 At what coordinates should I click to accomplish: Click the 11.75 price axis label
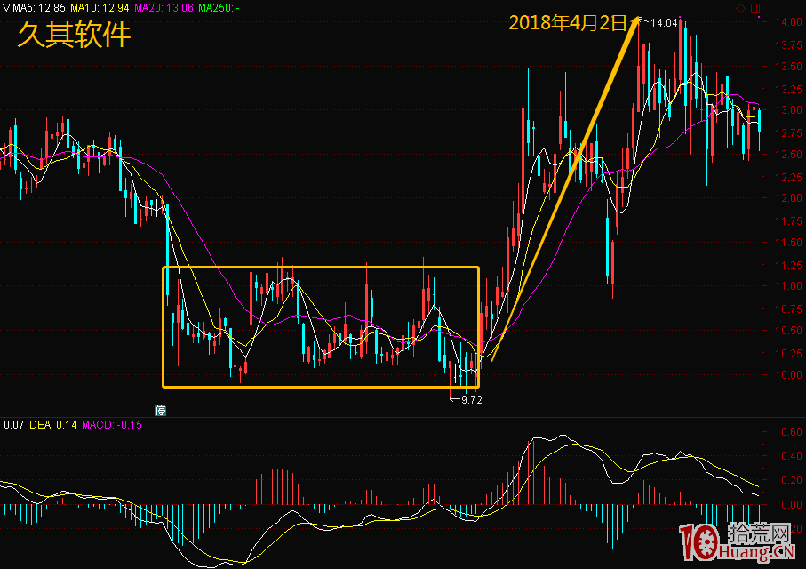click(x=788, y=221)
